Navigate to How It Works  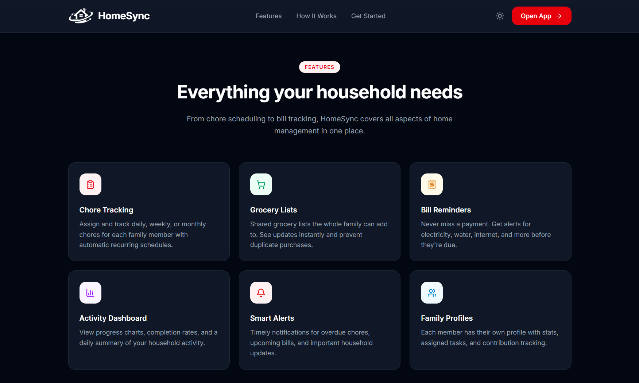pyautogui.click(x=316, y=16)
